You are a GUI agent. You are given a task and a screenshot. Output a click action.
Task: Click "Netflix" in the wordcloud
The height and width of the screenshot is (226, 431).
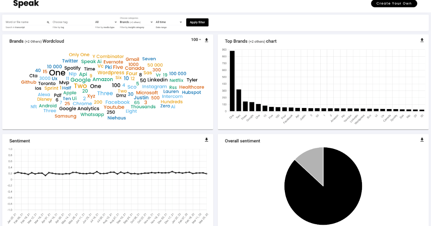coord(176,80)
